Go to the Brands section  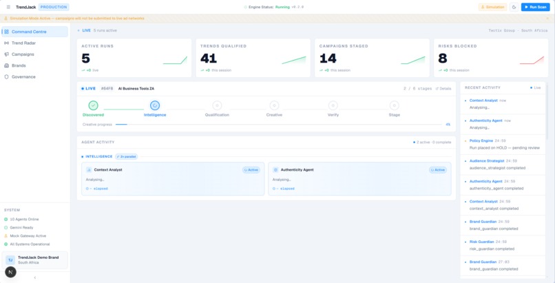tap(34, 65)
